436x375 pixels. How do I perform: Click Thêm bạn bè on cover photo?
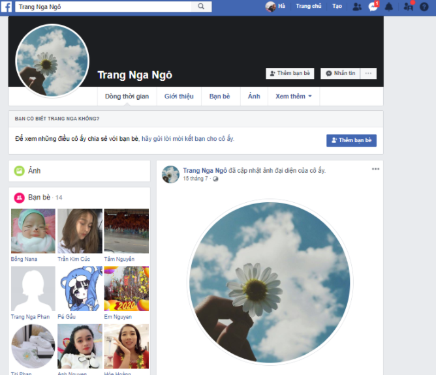pos(290,73)
